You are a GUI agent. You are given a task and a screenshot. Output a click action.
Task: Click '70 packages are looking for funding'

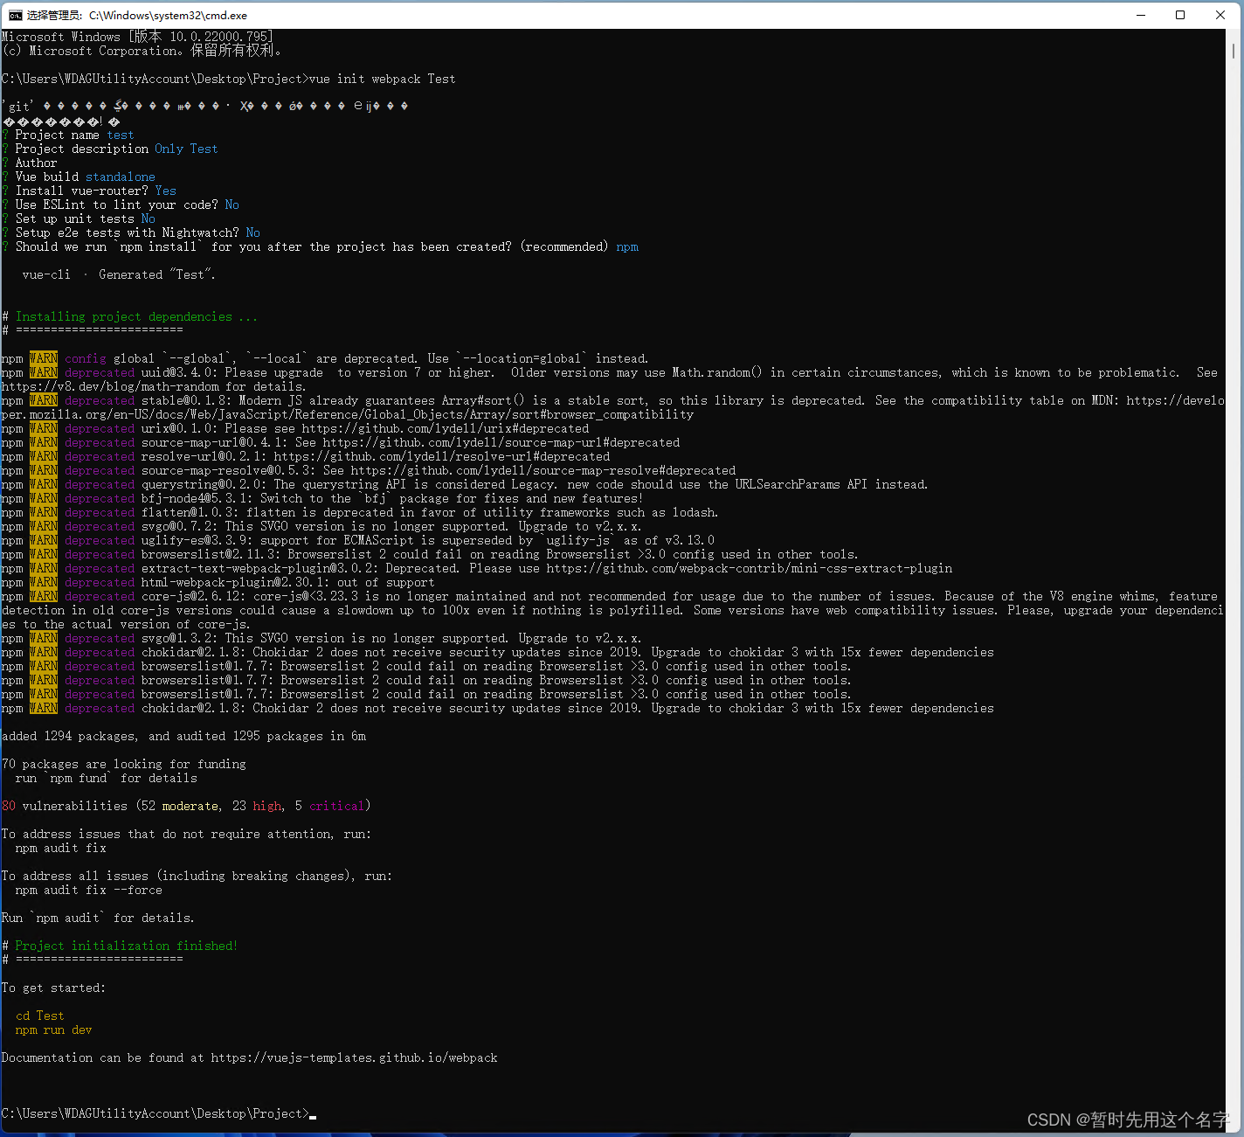coord(123,764)
